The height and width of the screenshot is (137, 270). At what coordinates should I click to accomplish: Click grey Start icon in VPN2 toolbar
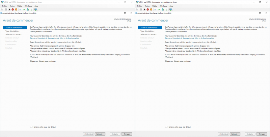pos(6,9)
